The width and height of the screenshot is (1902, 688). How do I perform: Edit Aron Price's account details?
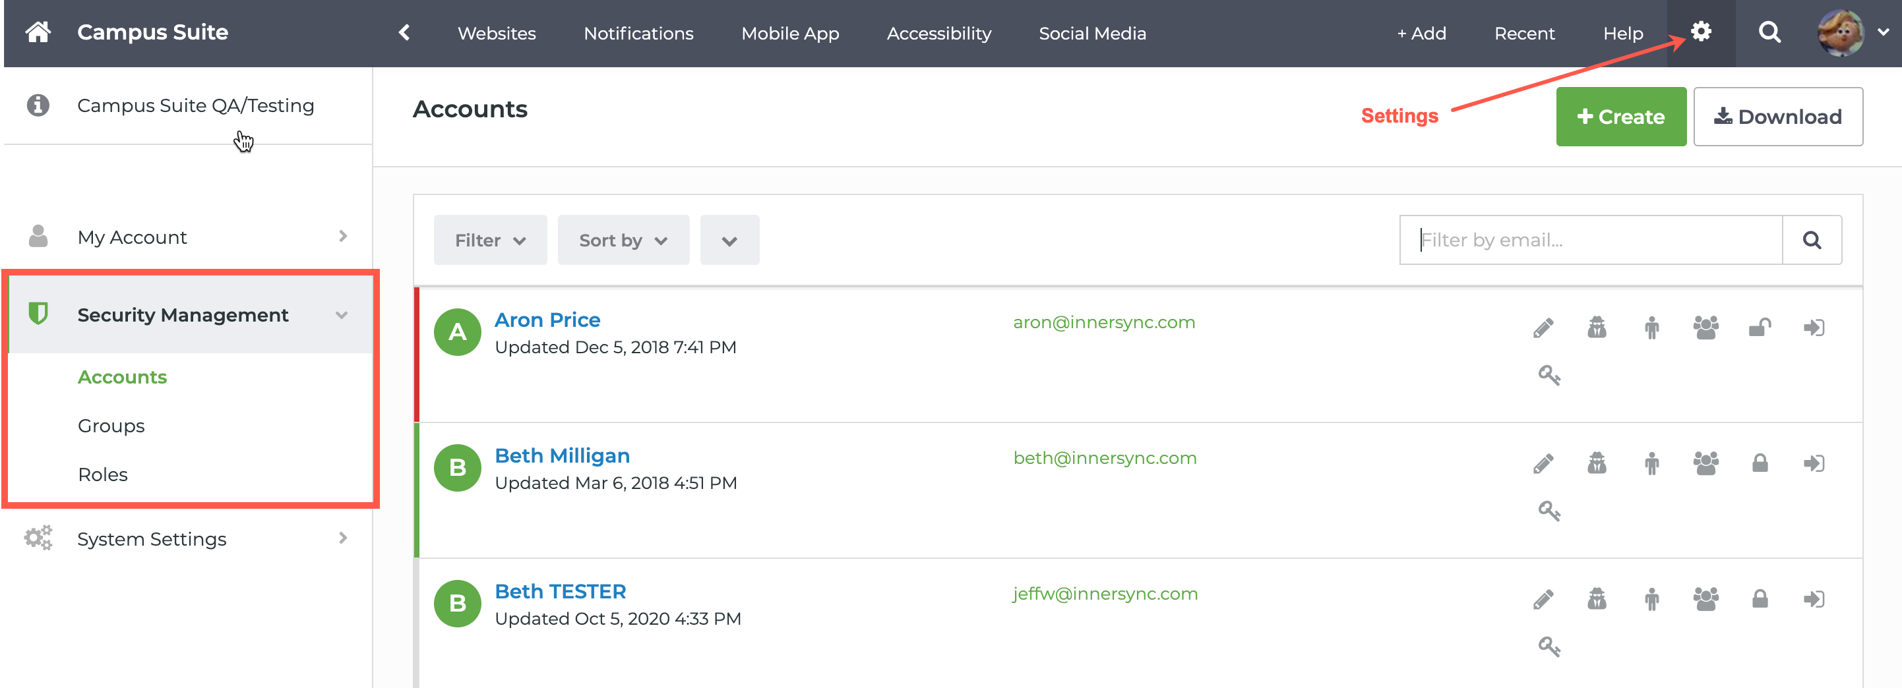(x=1543, y=328)
